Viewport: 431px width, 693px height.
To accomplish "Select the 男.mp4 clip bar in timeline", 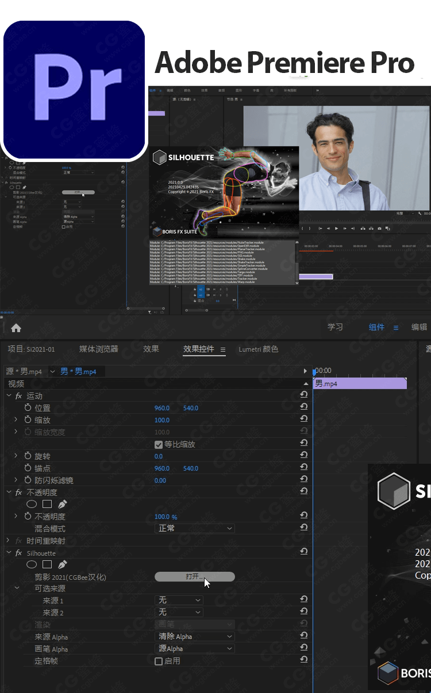I will tap(360, 383).
